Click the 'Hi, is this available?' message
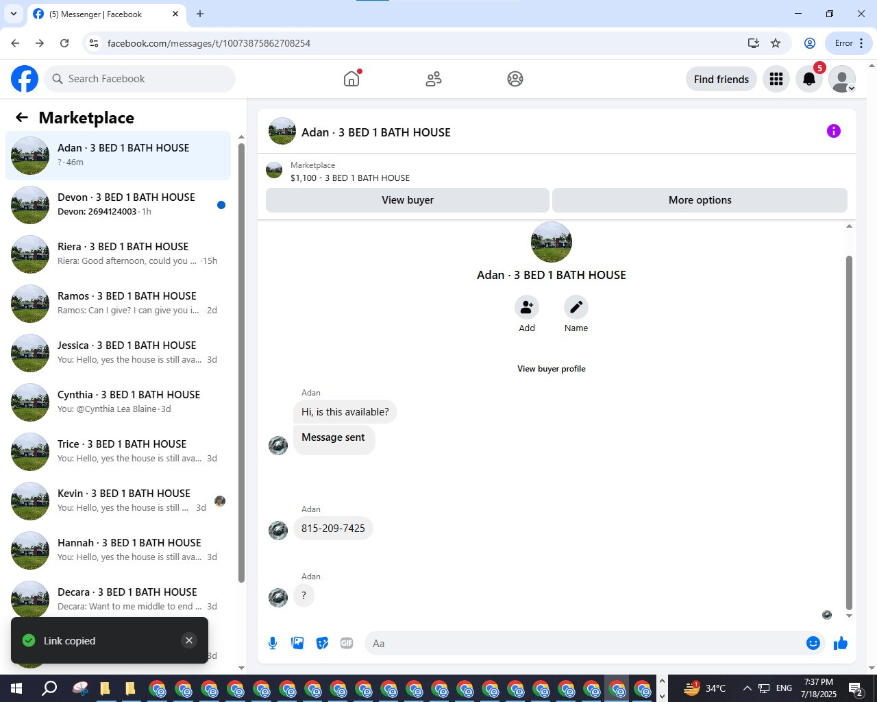 point(345,412)
